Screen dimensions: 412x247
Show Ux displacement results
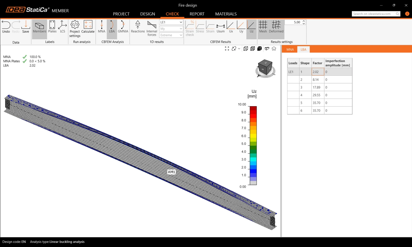tap(231, 27)
